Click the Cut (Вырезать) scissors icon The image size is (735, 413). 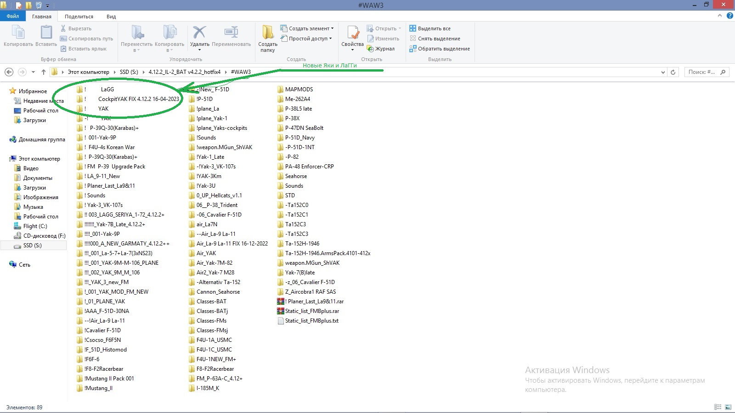pyautogui.click(x=63, y=28)
